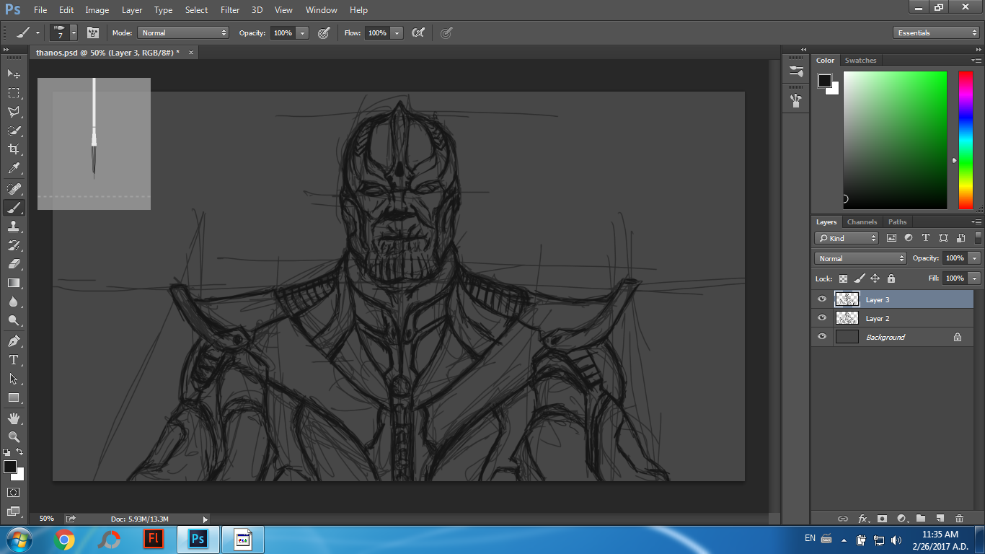Toggle lock position

point(875,278)
